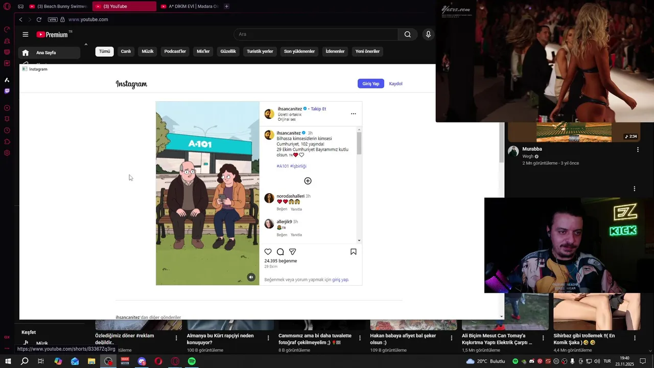Click the 'giriş yap' link below likes
654x368 pixels.
pyautogui.click(x=340, y=280)
